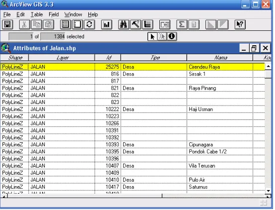This screenshot has height=210, width=275.
Task: Click the Calculate field icon
Action: click(x=194, y=24)
